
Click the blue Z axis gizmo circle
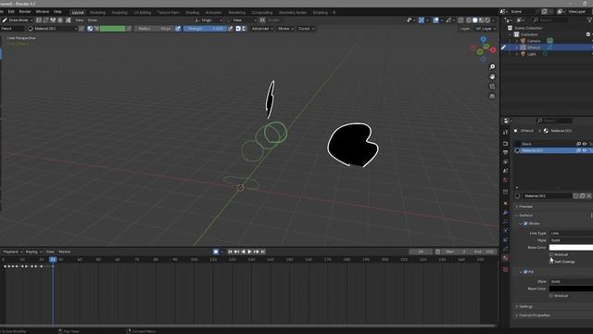483,39
